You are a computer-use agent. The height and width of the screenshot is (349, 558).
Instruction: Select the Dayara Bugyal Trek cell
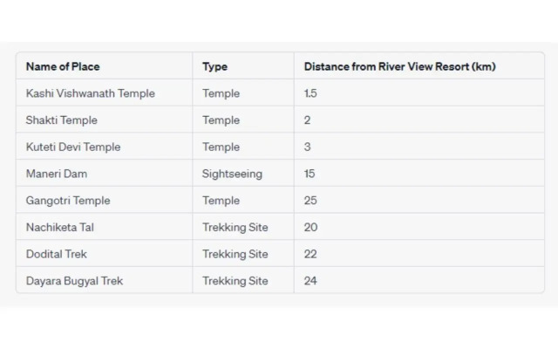point(74,281)
